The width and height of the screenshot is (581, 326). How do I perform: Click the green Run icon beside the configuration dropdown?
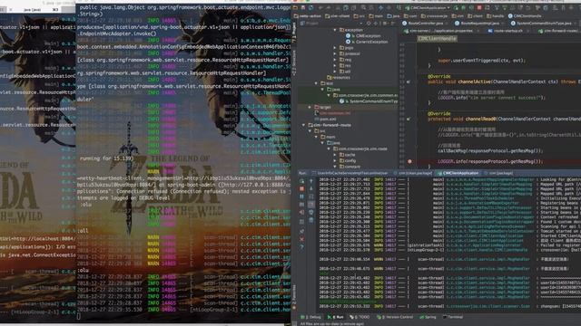click(x=457, y=8)
